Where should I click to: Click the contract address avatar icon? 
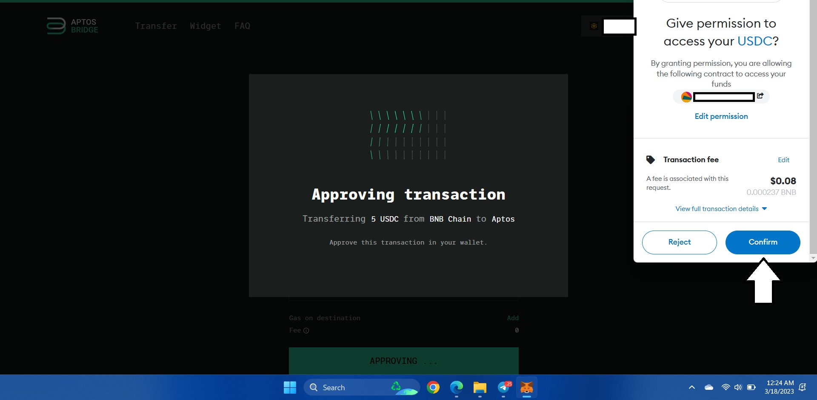click(x=686, y=97)
